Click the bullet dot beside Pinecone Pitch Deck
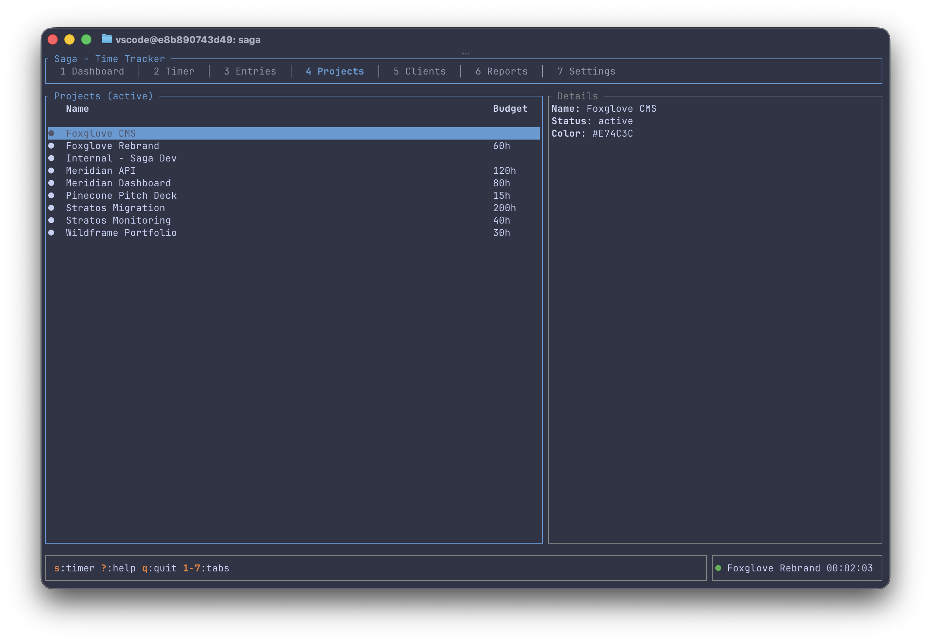 (51, 195)
